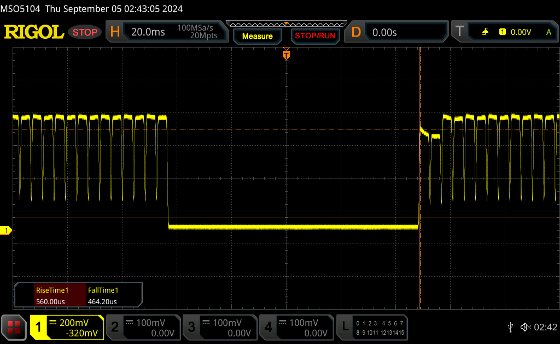Open the 0.00V trigger level setting
This screenshot has height=344, width=560.
(x=521, y=32)
